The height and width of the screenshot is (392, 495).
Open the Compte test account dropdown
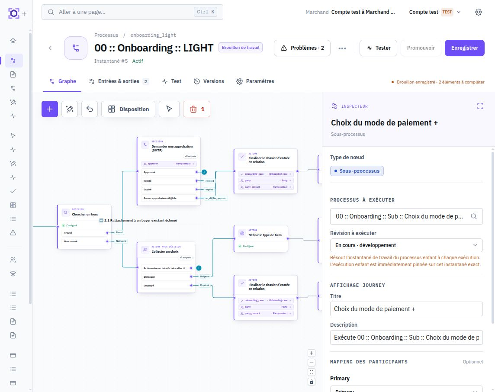coord(435,12)
